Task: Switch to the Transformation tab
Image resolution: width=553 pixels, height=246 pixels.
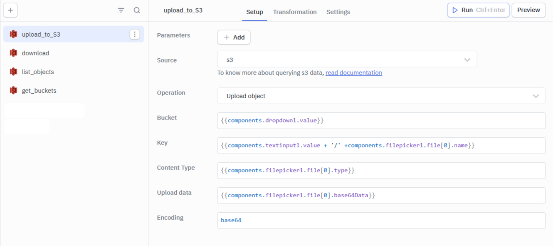Action: tap(294, 12)
